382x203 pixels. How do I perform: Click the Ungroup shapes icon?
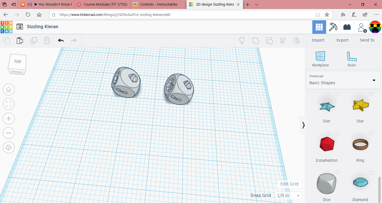tap(269, 40)
